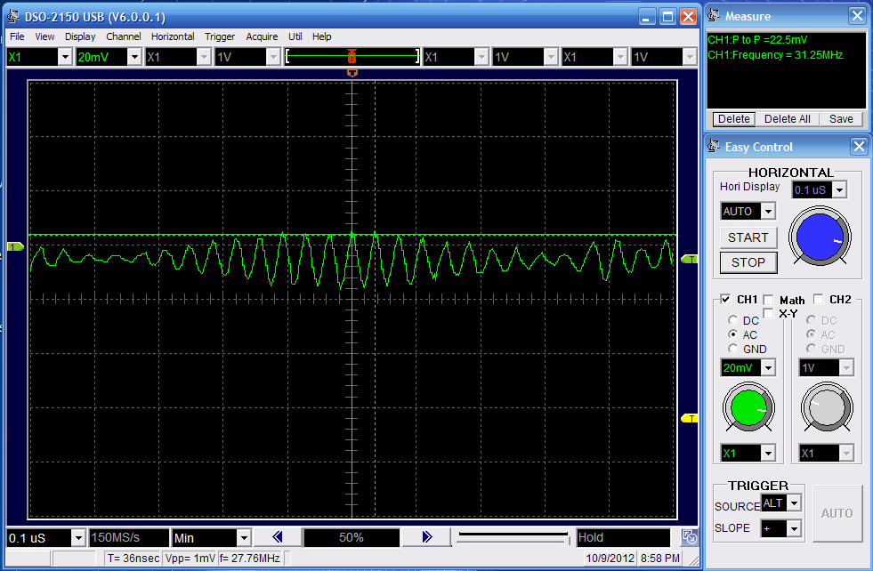Click the green CH1 ground marker on left edge
873x571 pixels.
click(x=14, y=246)
